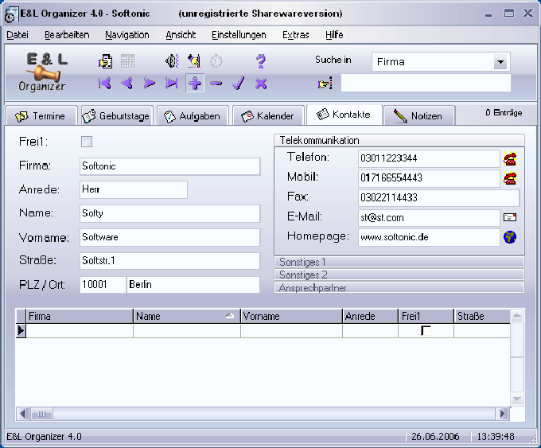Open help with the question mark icon
Viewport: 541px width, 448px height.
(x=261, y=61)
